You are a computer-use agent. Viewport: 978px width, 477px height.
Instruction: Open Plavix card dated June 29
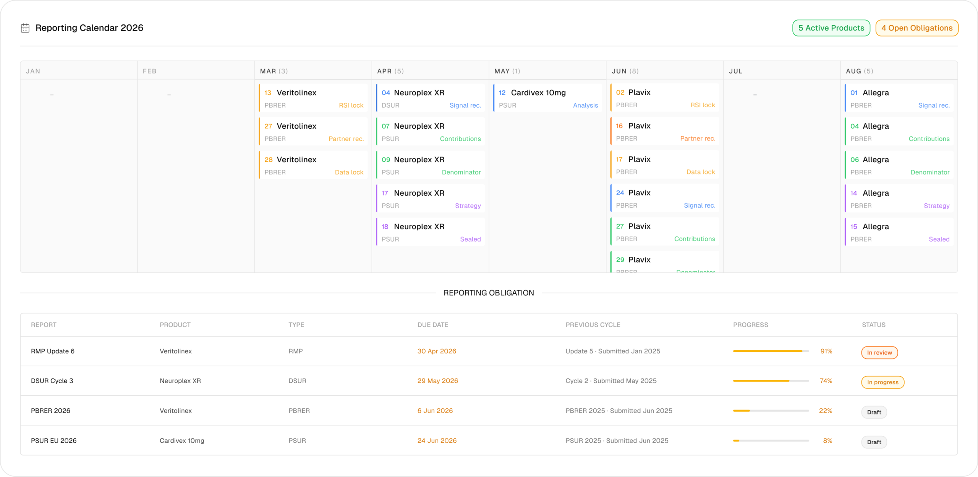[x=665, y=262]
